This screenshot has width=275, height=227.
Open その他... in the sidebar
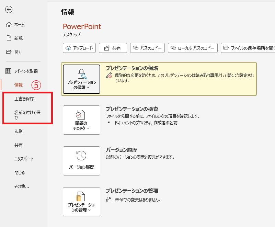(22, 186)
